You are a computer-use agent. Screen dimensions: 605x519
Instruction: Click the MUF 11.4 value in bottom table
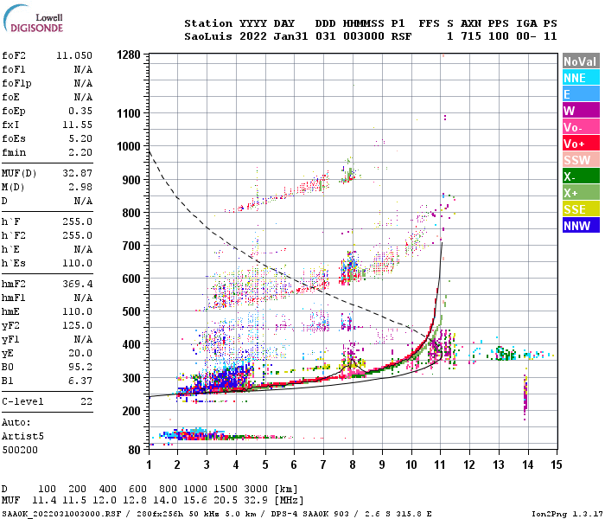tap(44, 501)
